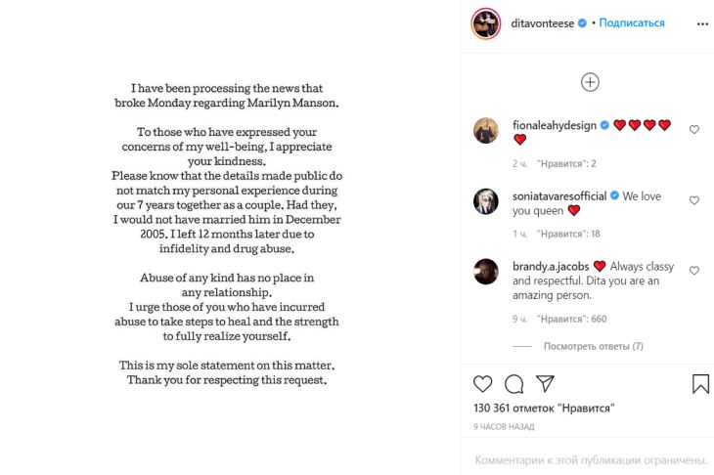Viewport: 714px width, 475px height.
Task: Like brandy.a.jacobs' comment
Action: (x=694, y=271)
